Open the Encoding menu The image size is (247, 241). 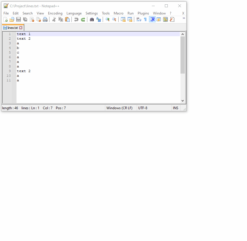[x=55, y=13]
